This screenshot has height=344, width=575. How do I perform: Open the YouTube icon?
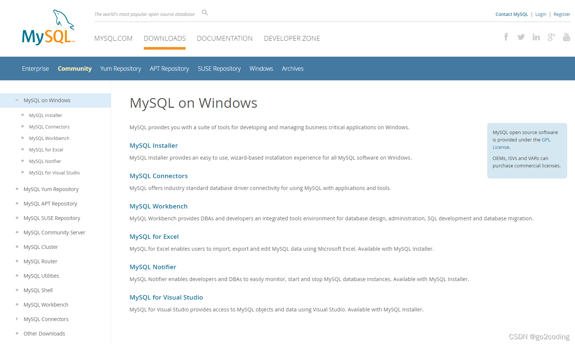pyautogui.click(x=566, y=37)
